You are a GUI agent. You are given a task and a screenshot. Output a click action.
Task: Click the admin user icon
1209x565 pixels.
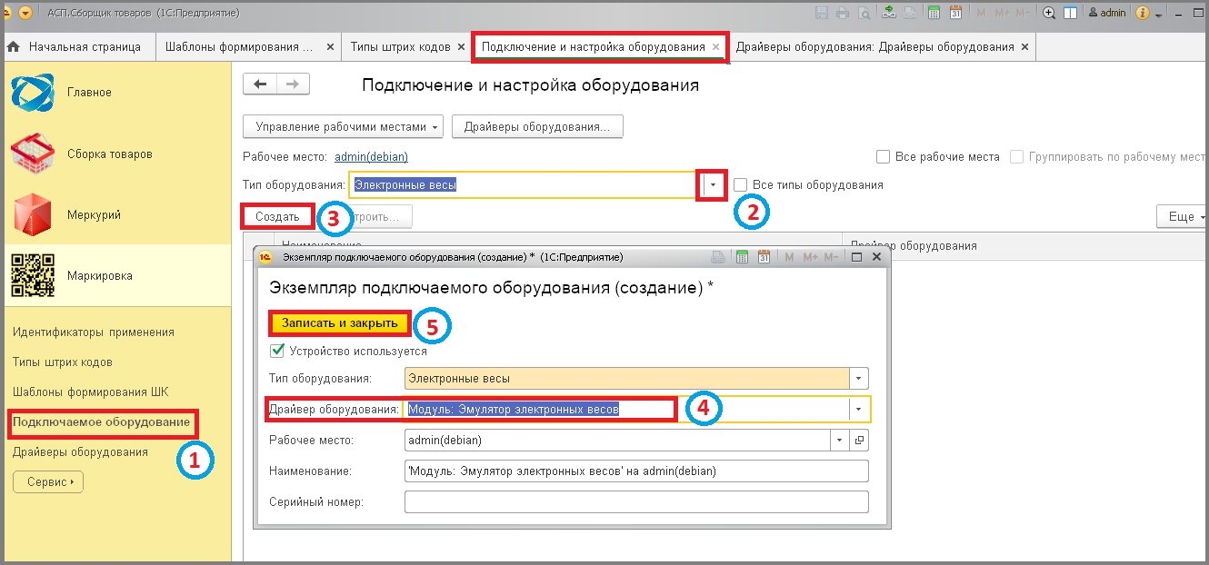pyautogui.click(x=1093, y=13)
